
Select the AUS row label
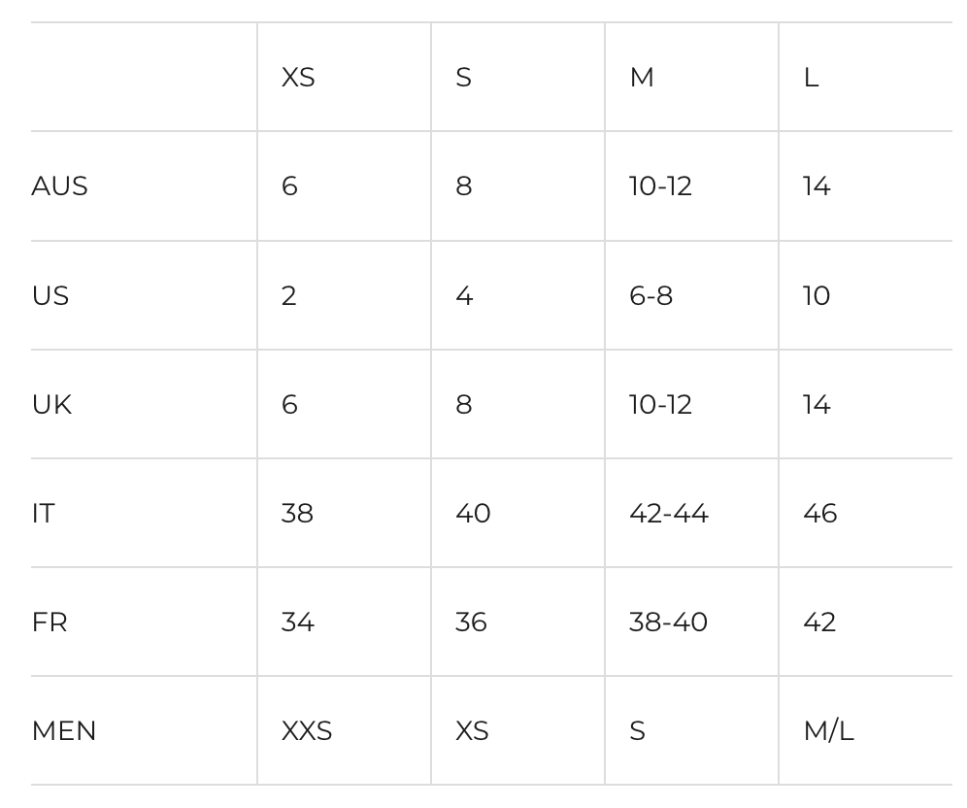point(59,186)
